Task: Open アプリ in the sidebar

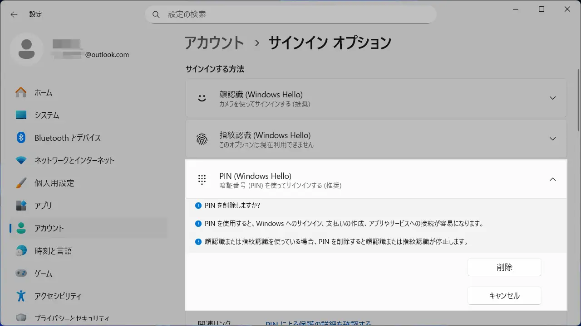Action: pyautogui.click(x=43, y=206)
